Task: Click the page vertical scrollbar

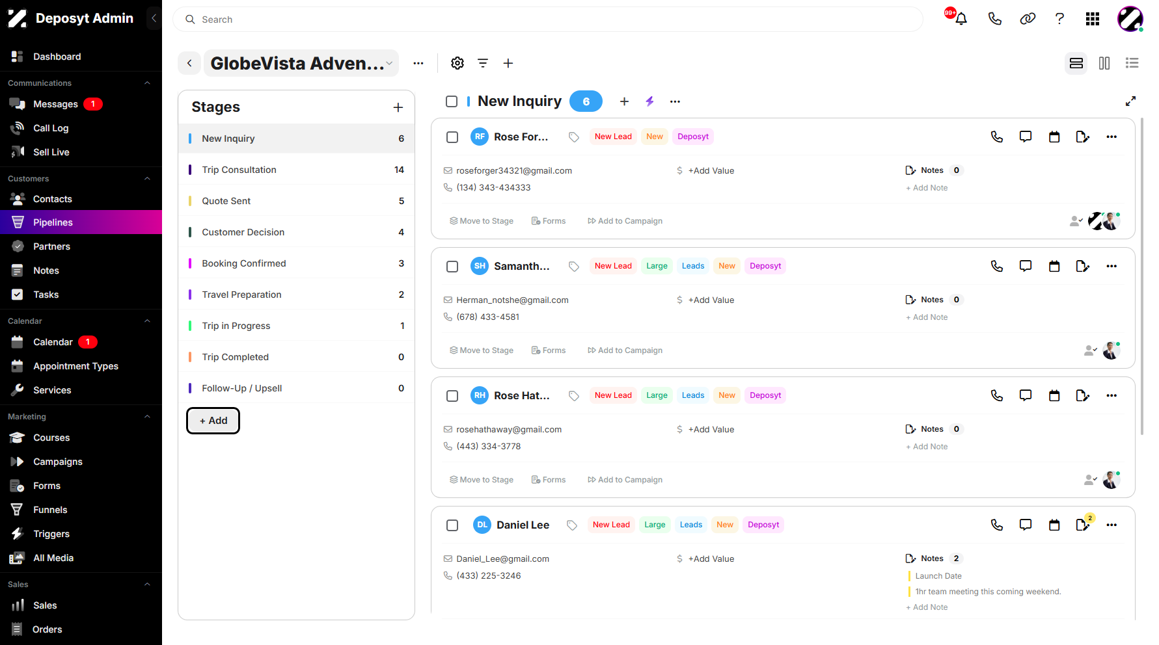Action: coord(1142,276)
